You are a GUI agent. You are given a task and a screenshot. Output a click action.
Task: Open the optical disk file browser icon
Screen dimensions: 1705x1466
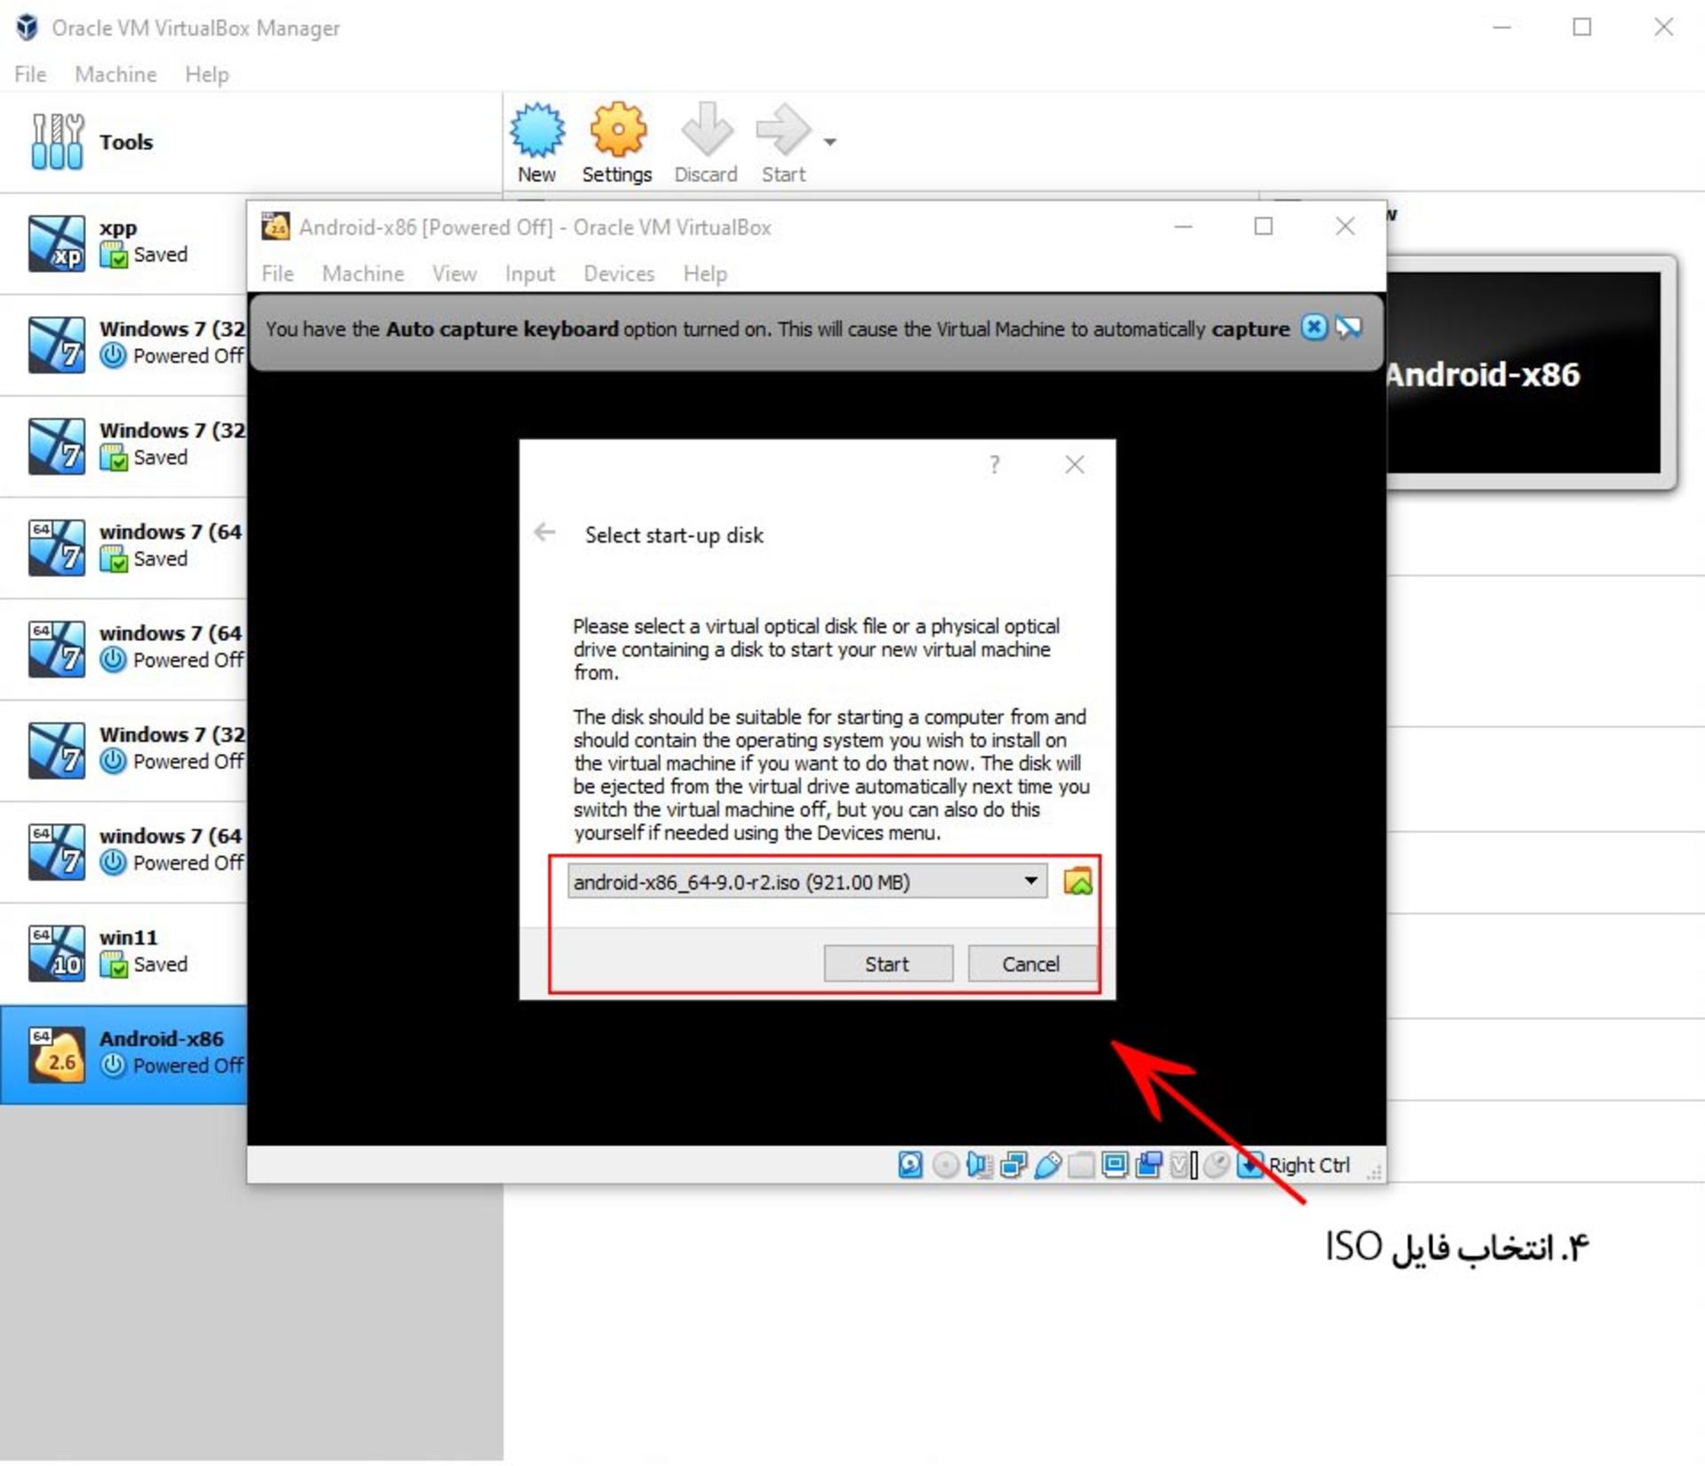(1079, 880)
